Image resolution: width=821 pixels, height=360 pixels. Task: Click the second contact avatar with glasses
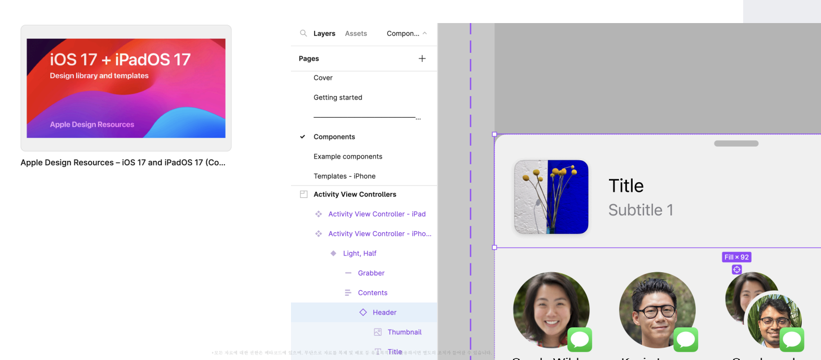point(657,310)
